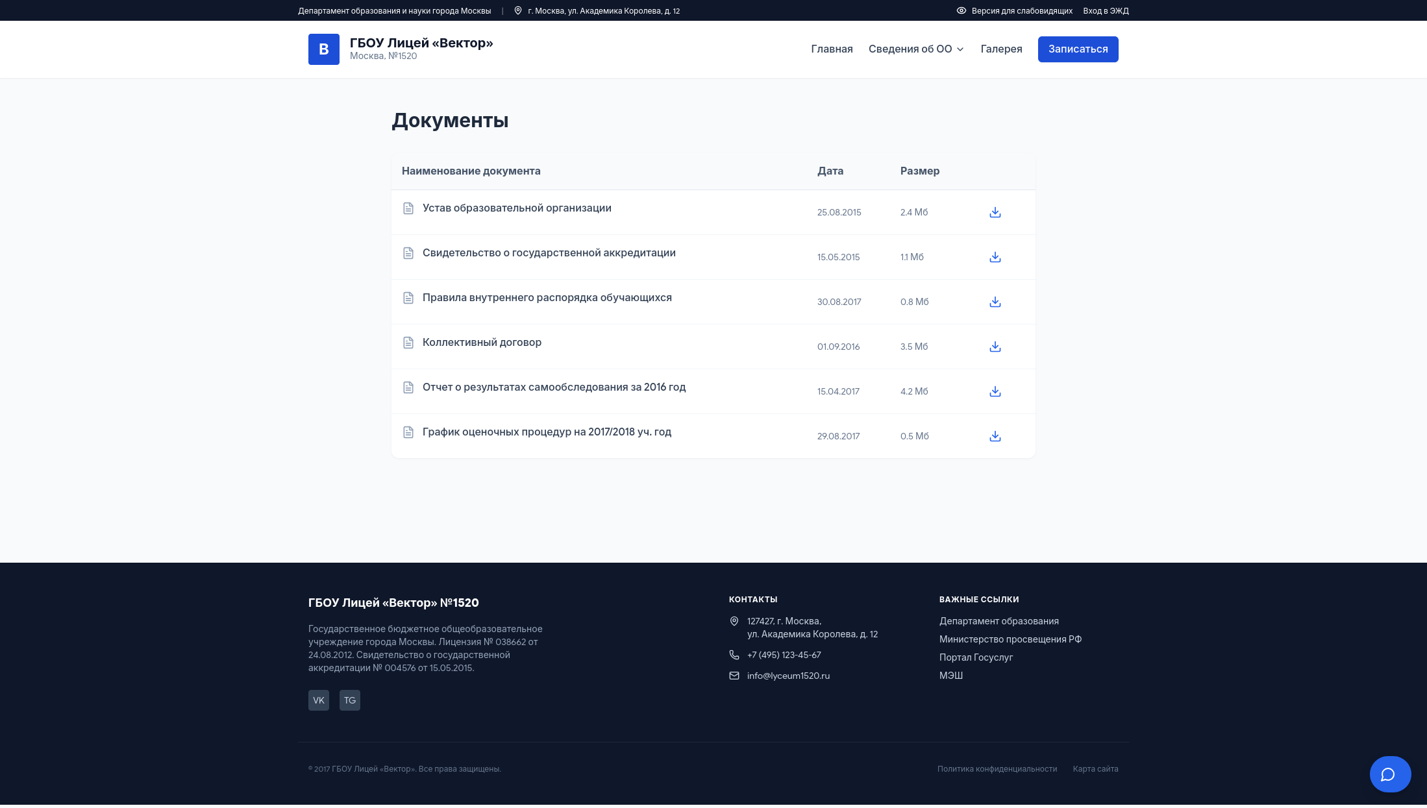1427x808 pixels.
Task: Enable Версия для слабовидящих accessibility mode
Action: coord(1014,11)
